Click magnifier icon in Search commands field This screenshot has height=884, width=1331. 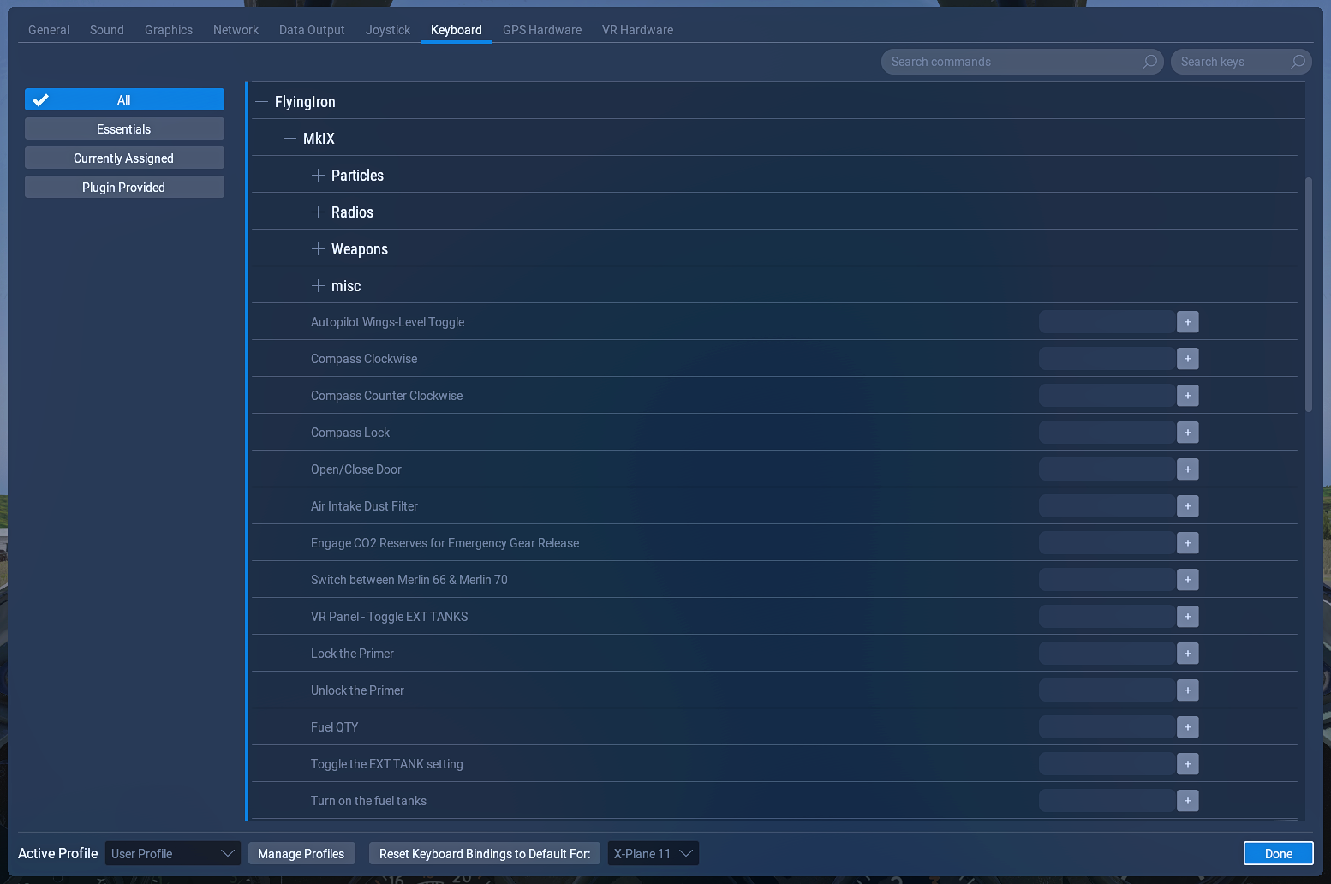(1149, 62)
